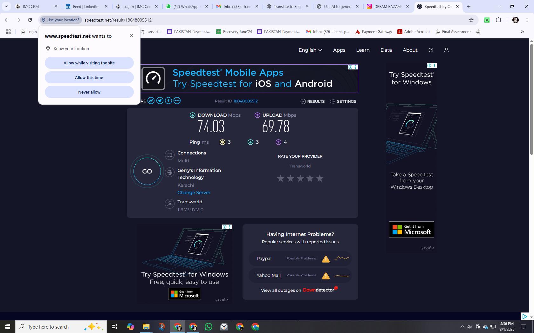Show hidden system tray icons
The width and height of the screenshot is (534, 333).
(462, 327)
